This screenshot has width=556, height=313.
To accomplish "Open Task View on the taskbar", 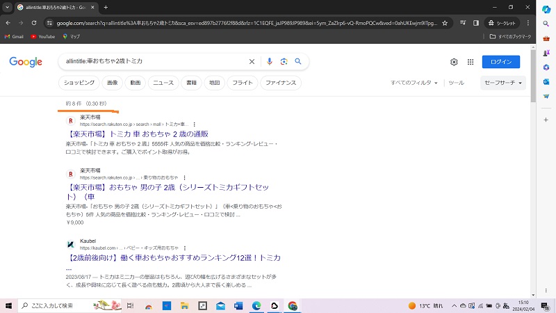I will [x=131, y=305].
